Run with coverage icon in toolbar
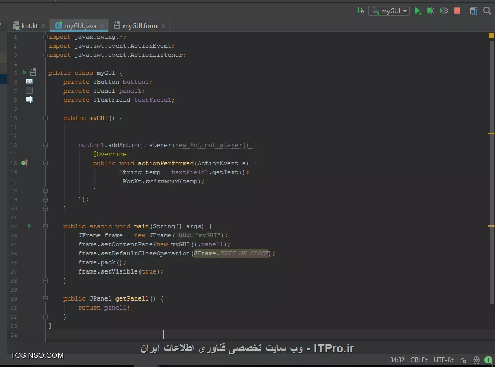495x367 pixels. pos(444,11)
